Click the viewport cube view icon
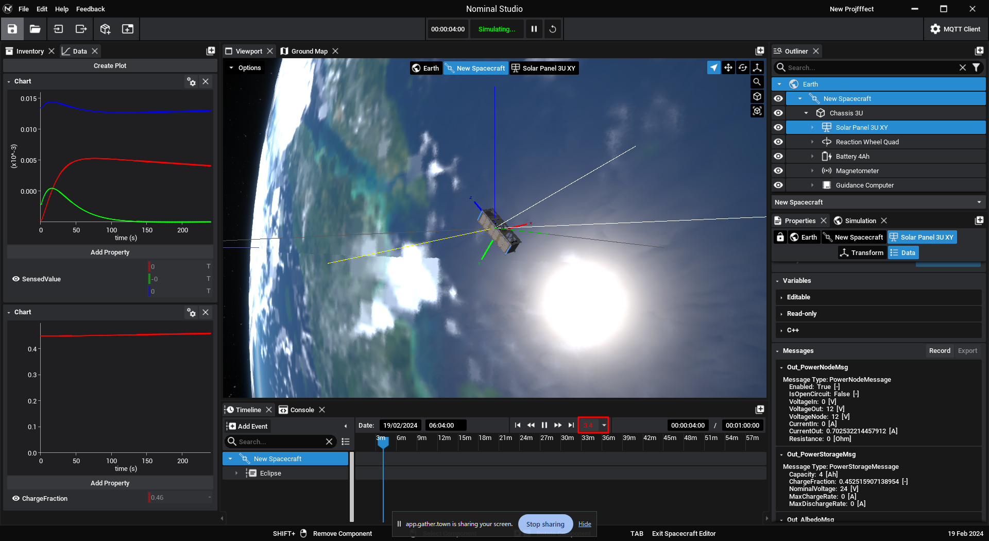Viewport: 989px width, 541px height. [757, 96]
